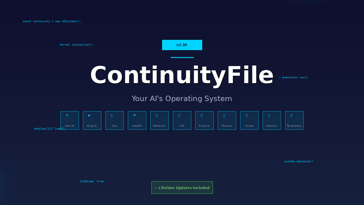Click the 'modules[11].load()' code text
Image resolution: width=364 pixels, height=205 pixels.
coord(49,128)
